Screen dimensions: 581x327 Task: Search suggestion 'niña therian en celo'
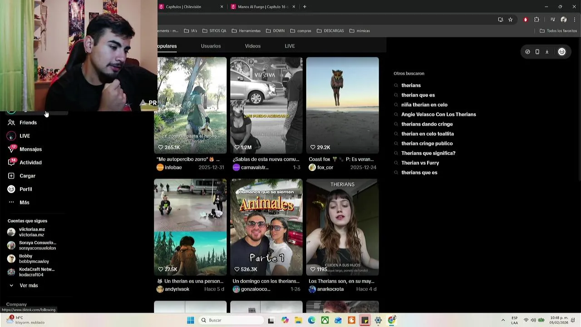424,105
